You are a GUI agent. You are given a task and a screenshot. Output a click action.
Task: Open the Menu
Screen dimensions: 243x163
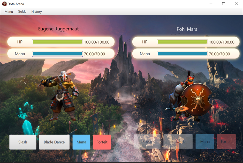[9, 12]
